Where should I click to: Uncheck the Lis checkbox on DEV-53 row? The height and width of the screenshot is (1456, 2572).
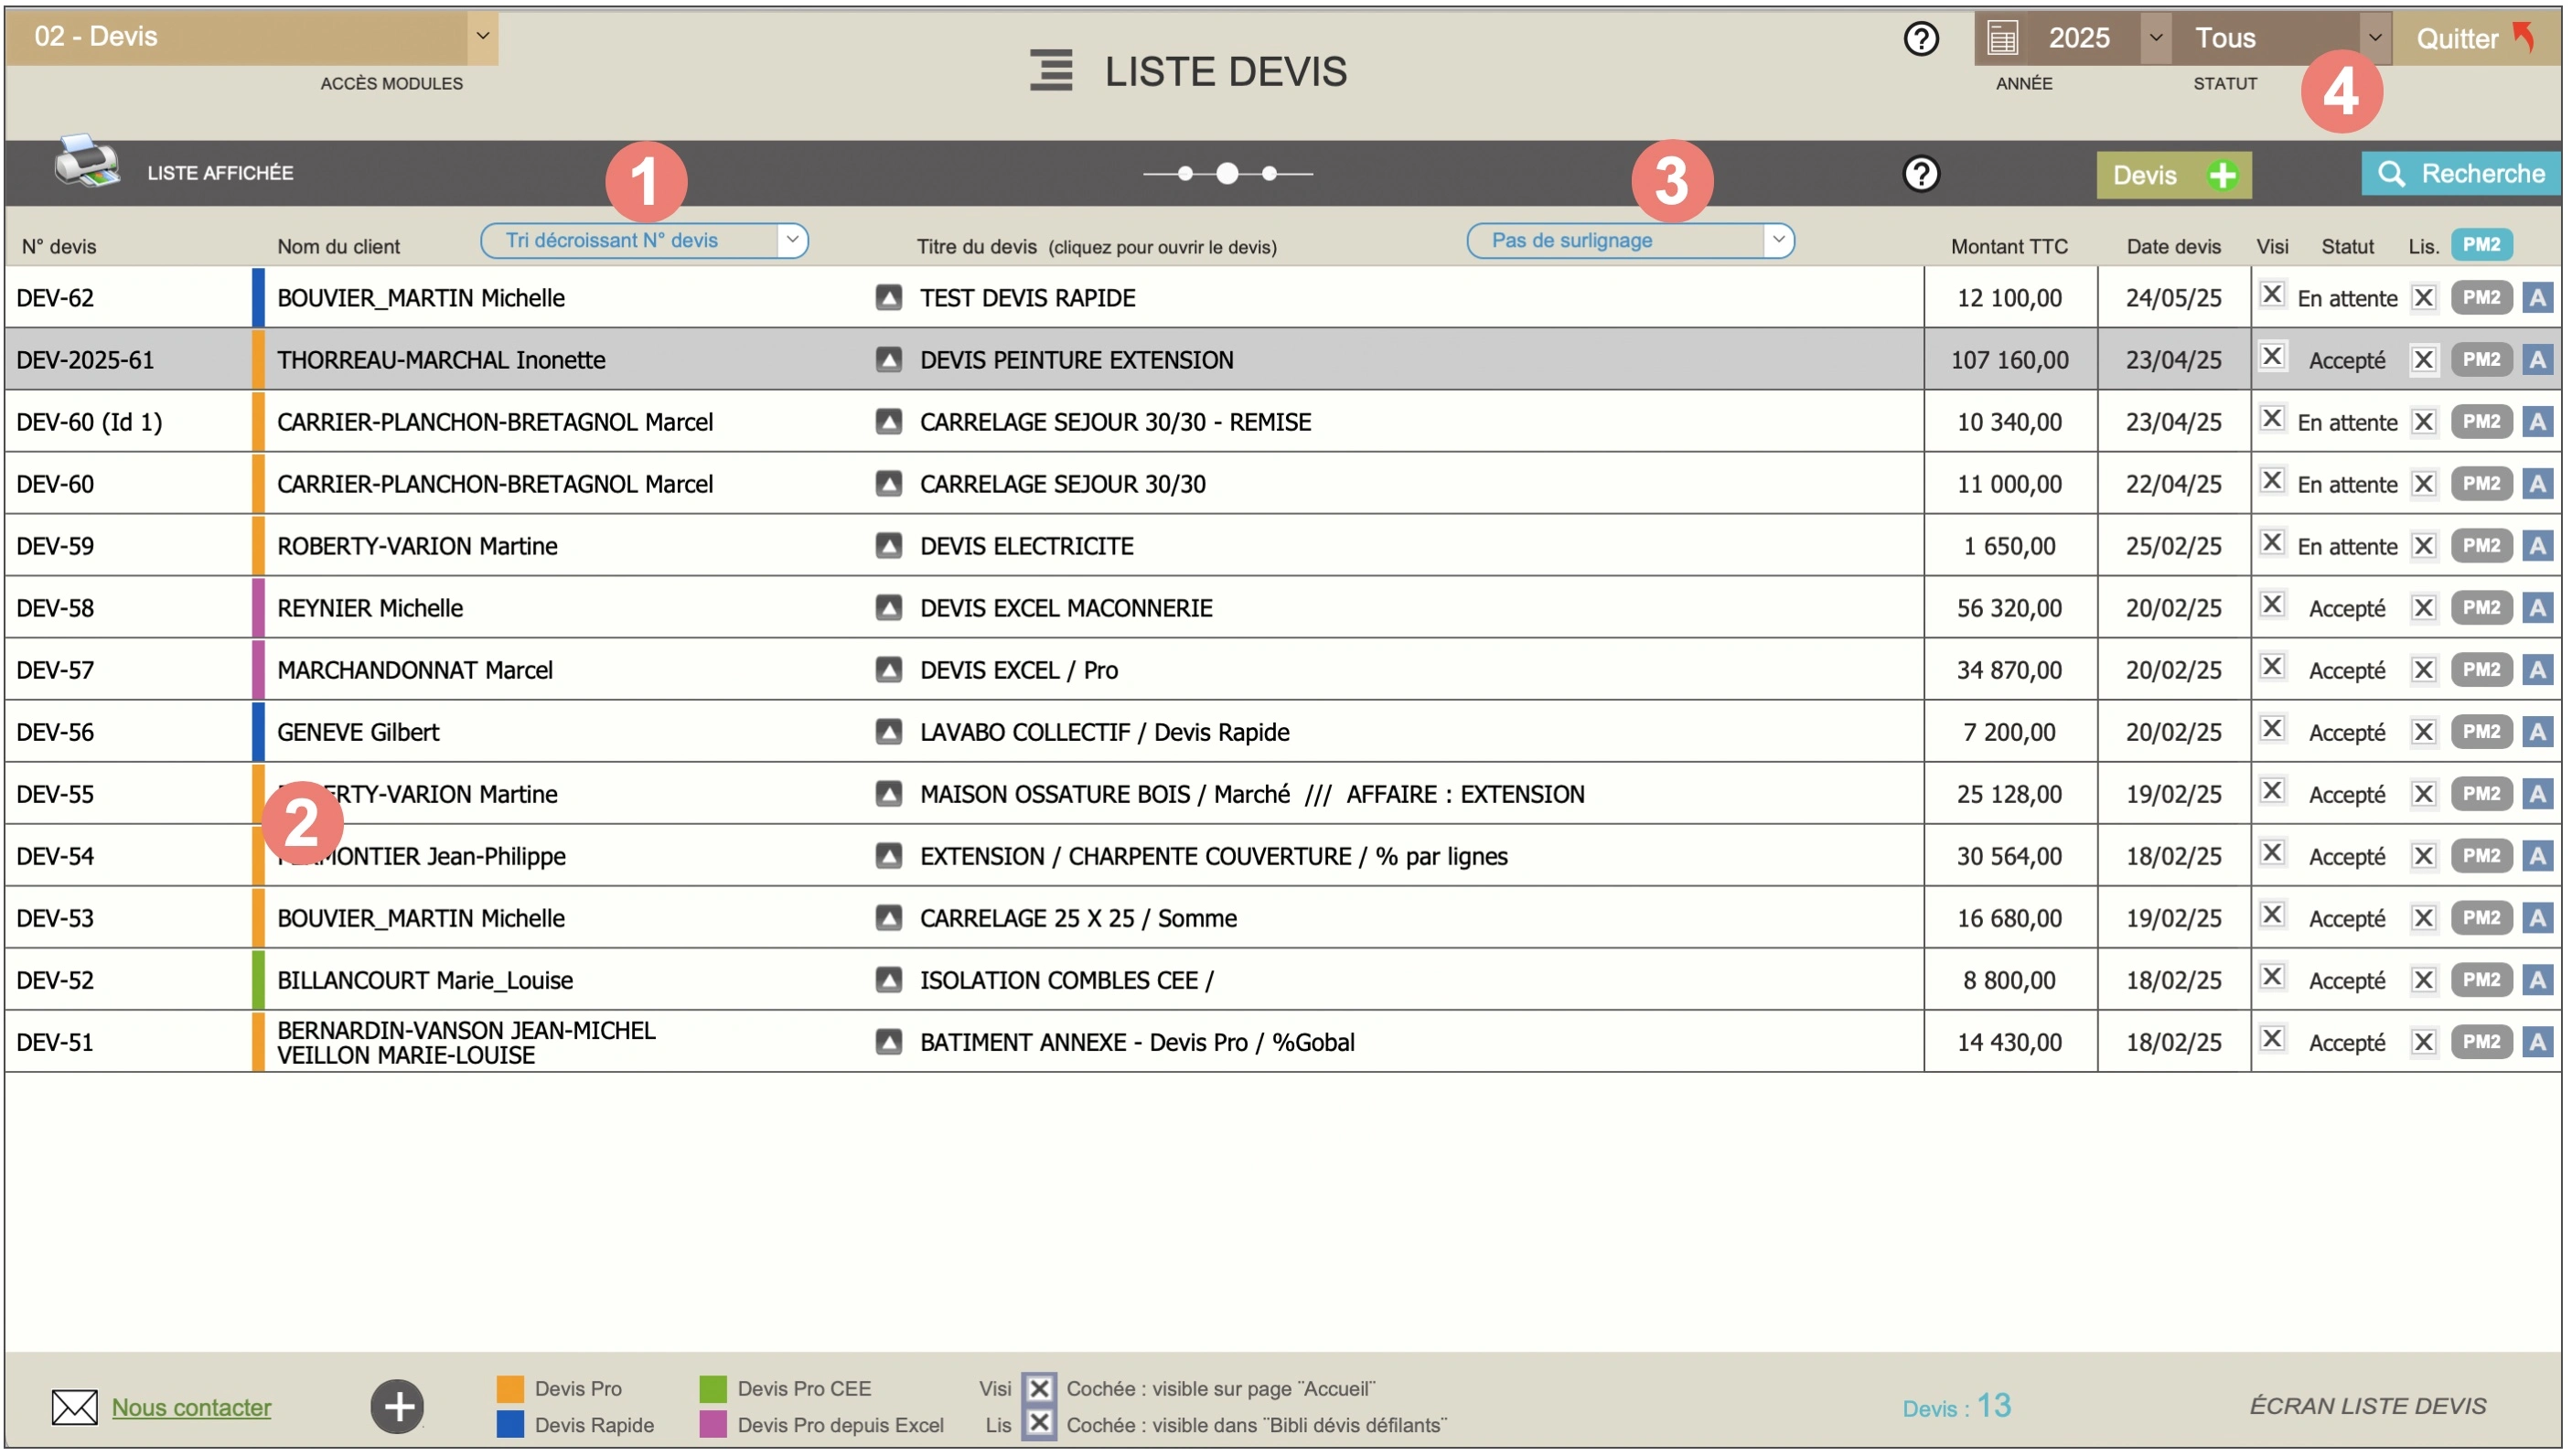[2424, 917]
